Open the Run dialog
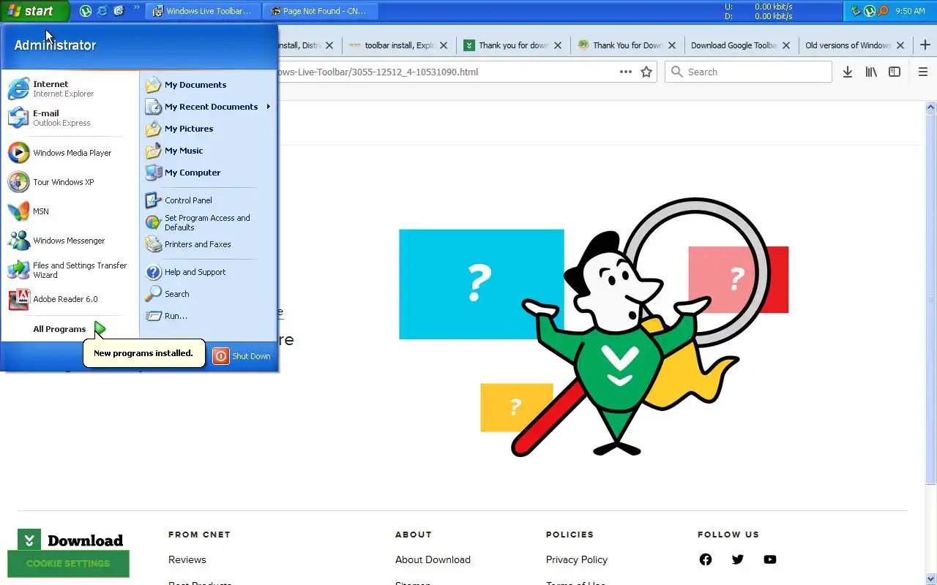Image resolution: width=937 pixels, height=585 pixels. (208, 316)
